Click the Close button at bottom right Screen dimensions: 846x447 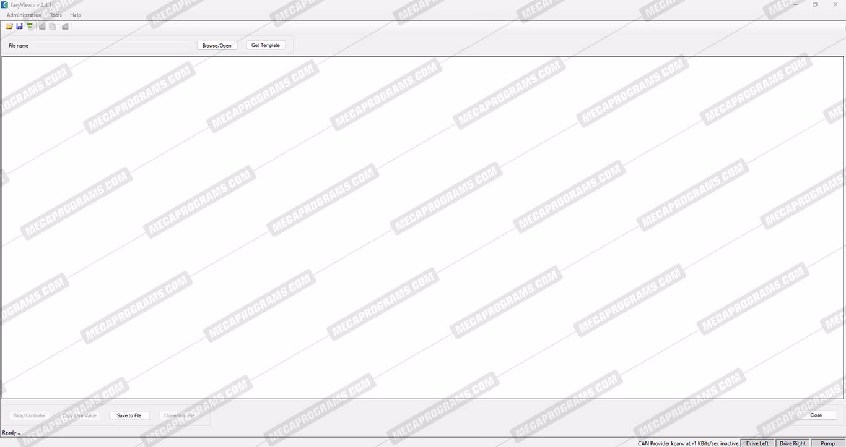pyautogui.click(x=816, y=415)
